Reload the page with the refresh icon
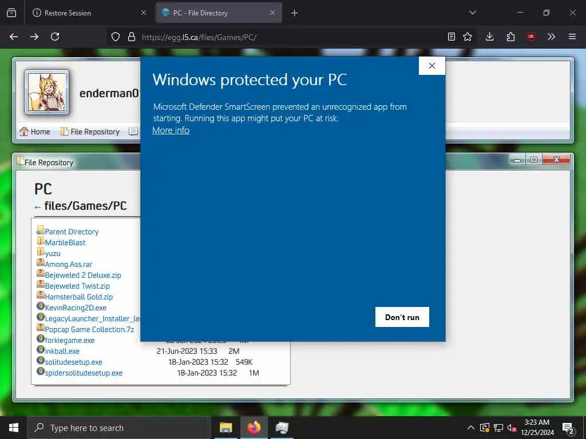Screen dimensions: 586x439 55,37
